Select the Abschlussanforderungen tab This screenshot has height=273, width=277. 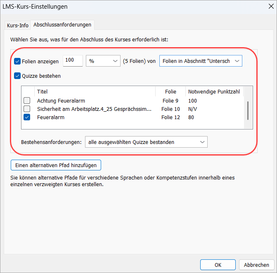[x=62, y=25]
